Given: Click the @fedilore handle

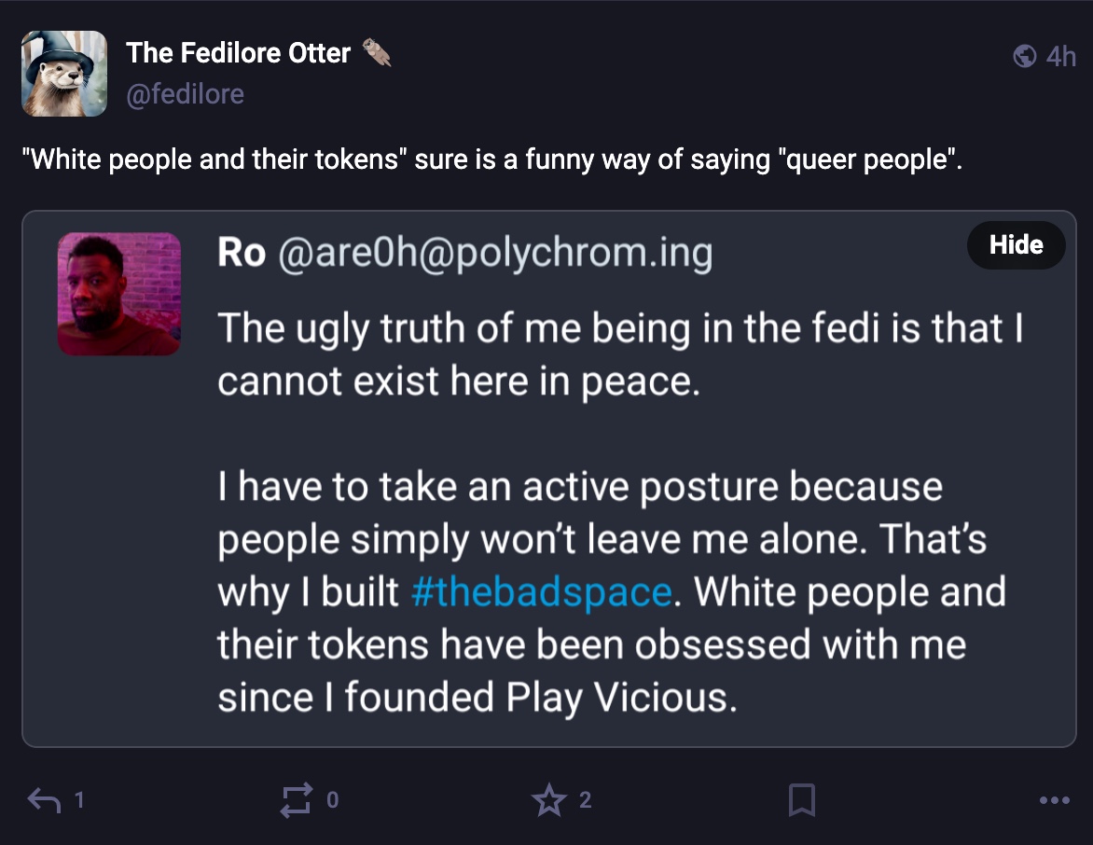Looking at the screenshot, I should tap(185, 94).
